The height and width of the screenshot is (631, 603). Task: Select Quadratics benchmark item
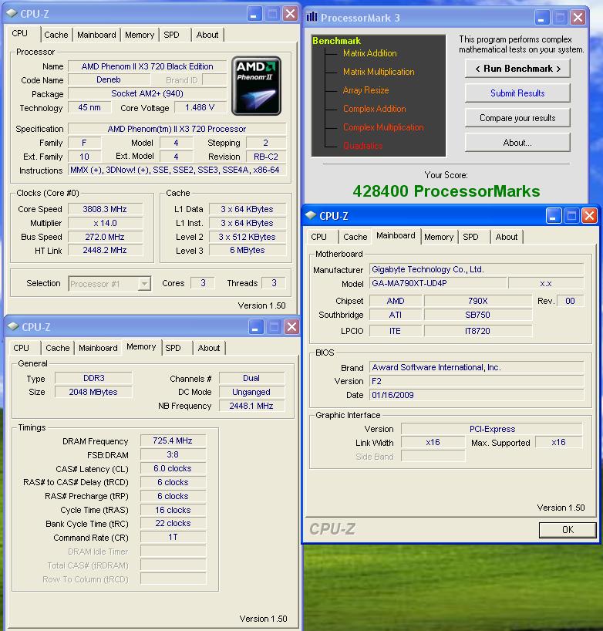(362, 146)
